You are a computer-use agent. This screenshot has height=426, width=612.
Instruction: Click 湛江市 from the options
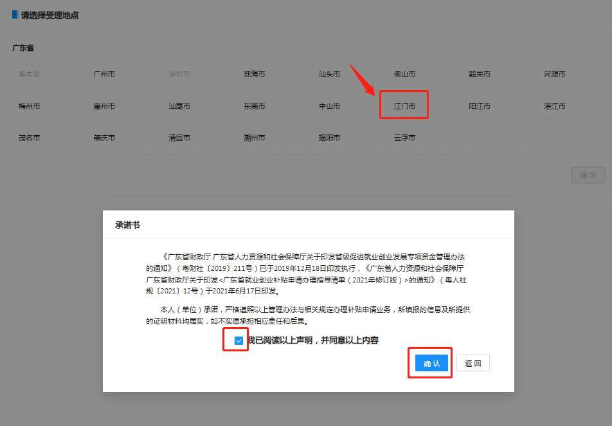(x=555, y=106)
